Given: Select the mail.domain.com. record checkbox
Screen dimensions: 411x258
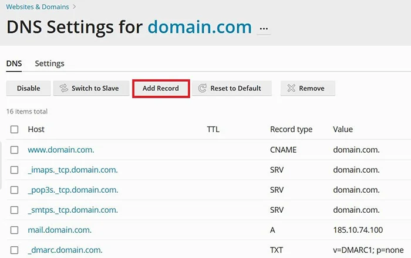Looking at the screenshot, I should (x=15, y=230).
